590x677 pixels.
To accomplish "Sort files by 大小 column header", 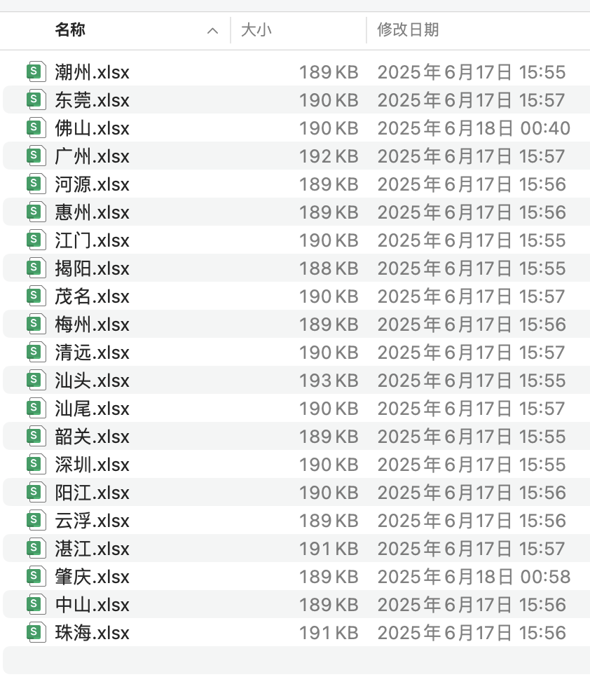I will point(256,30).
